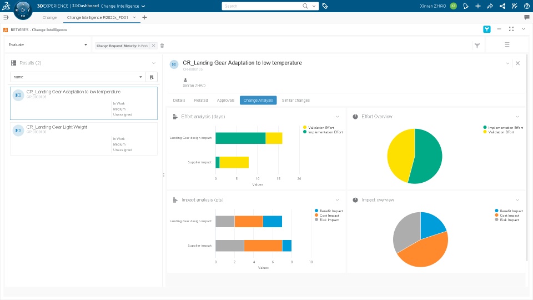This screenshot has width=533, height=300.
Task: Click the Effort analysis bar chart icon
Action: [175, 117]
